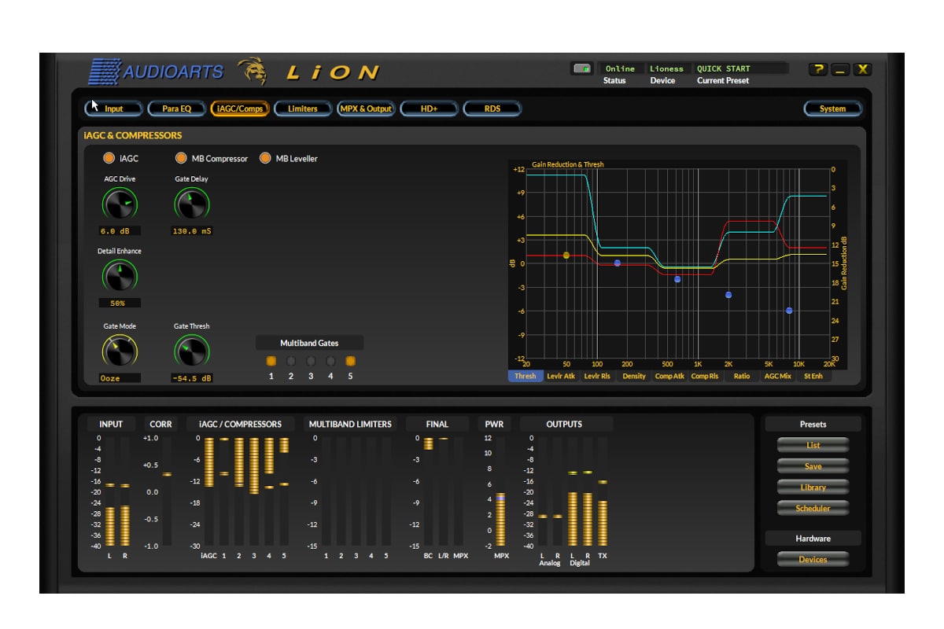Click the hardware Devices button
This screenshot has width=944, height=629.
click(813, 560)
